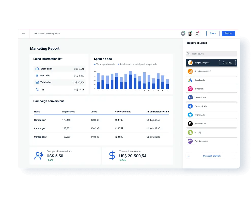This screenshot has height=201, width=252.
Task: Select the Twitter Ads icon
Action: click(190, 115)
